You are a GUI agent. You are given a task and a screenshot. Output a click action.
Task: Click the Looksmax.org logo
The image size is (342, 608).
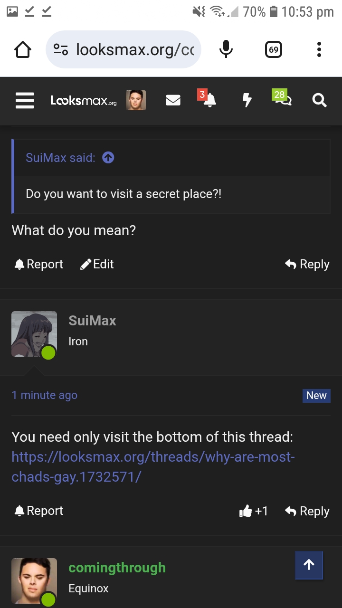83,100
